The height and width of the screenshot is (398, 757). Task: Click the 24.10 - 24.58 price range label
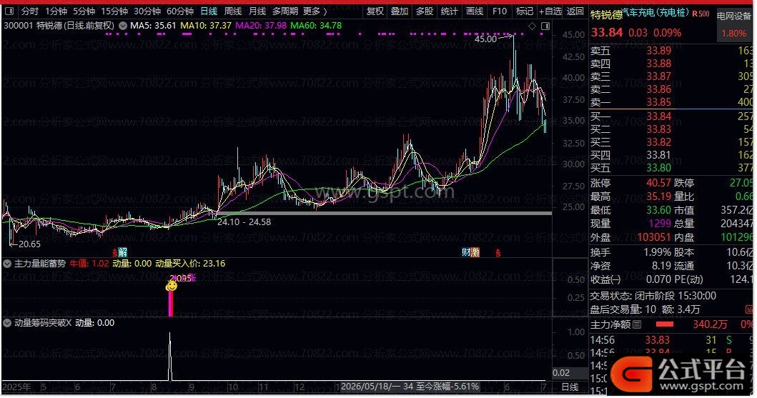pyautogui.click(x=244, y=222)
